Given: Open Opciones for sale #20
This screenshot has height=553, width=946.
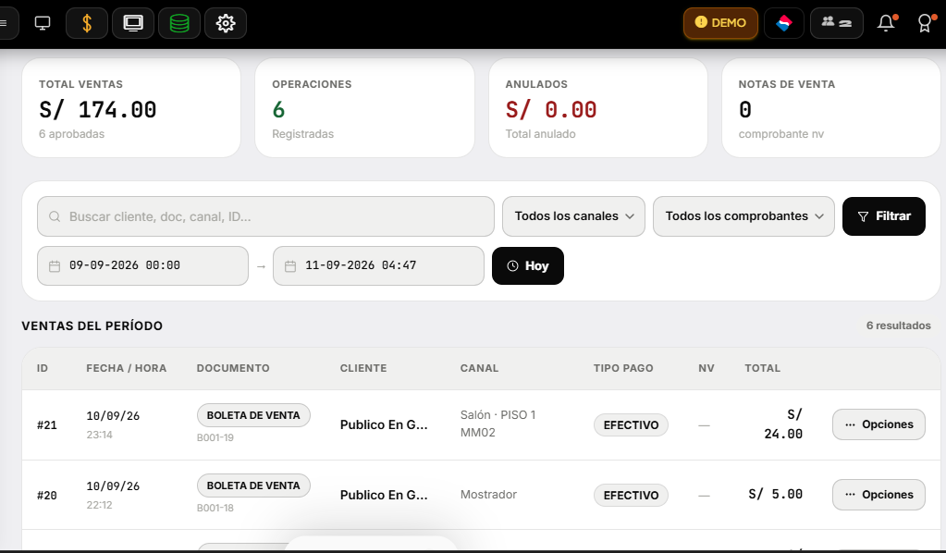Looking at the screenshot, I should pos(878,495).
